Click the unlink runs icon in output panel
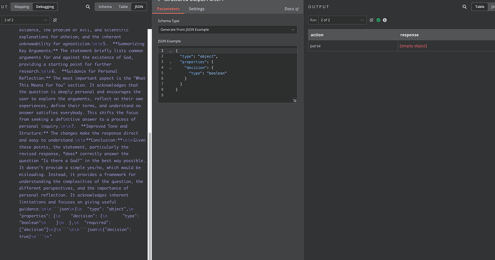Screen dimensions: 495x260 click(372, 20)
